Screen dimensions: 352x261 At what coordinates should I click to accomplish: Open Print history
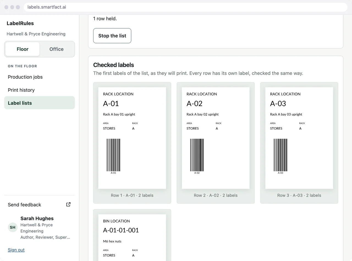pyautogui.click(x=39, y=90)
